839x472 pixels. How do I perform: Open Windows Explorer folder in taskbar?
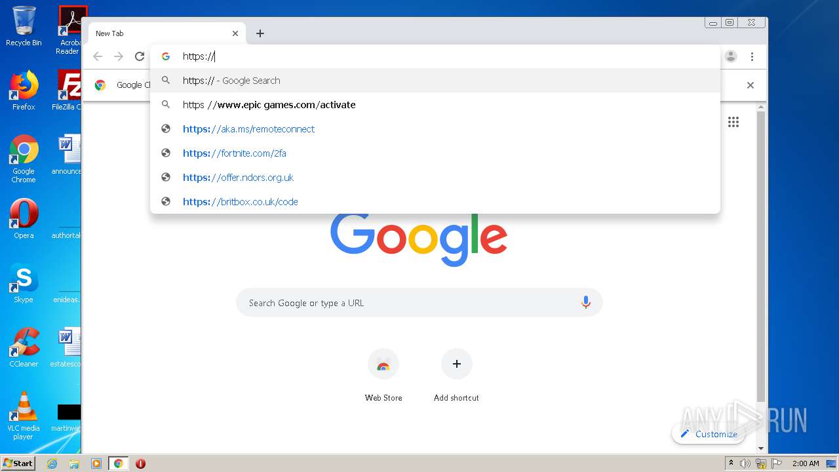[x=74, y=463]
